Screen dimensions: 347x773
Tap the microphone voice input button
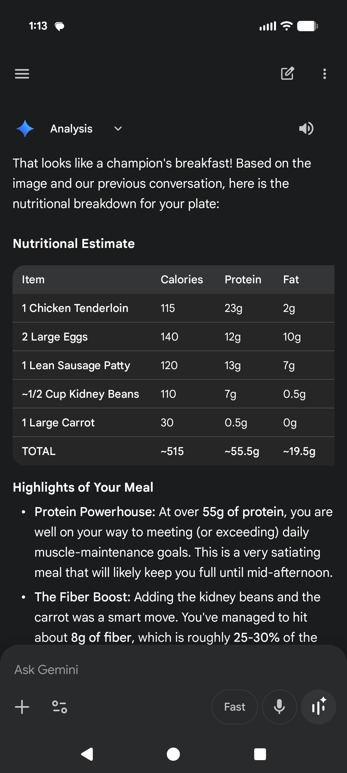(x=279, y=707)
